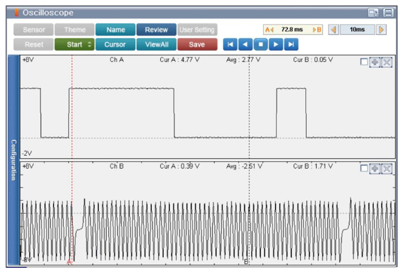This screenshot has width=403, height=273.
Task: Open the Start button dropdown
Action: (89, 45)
